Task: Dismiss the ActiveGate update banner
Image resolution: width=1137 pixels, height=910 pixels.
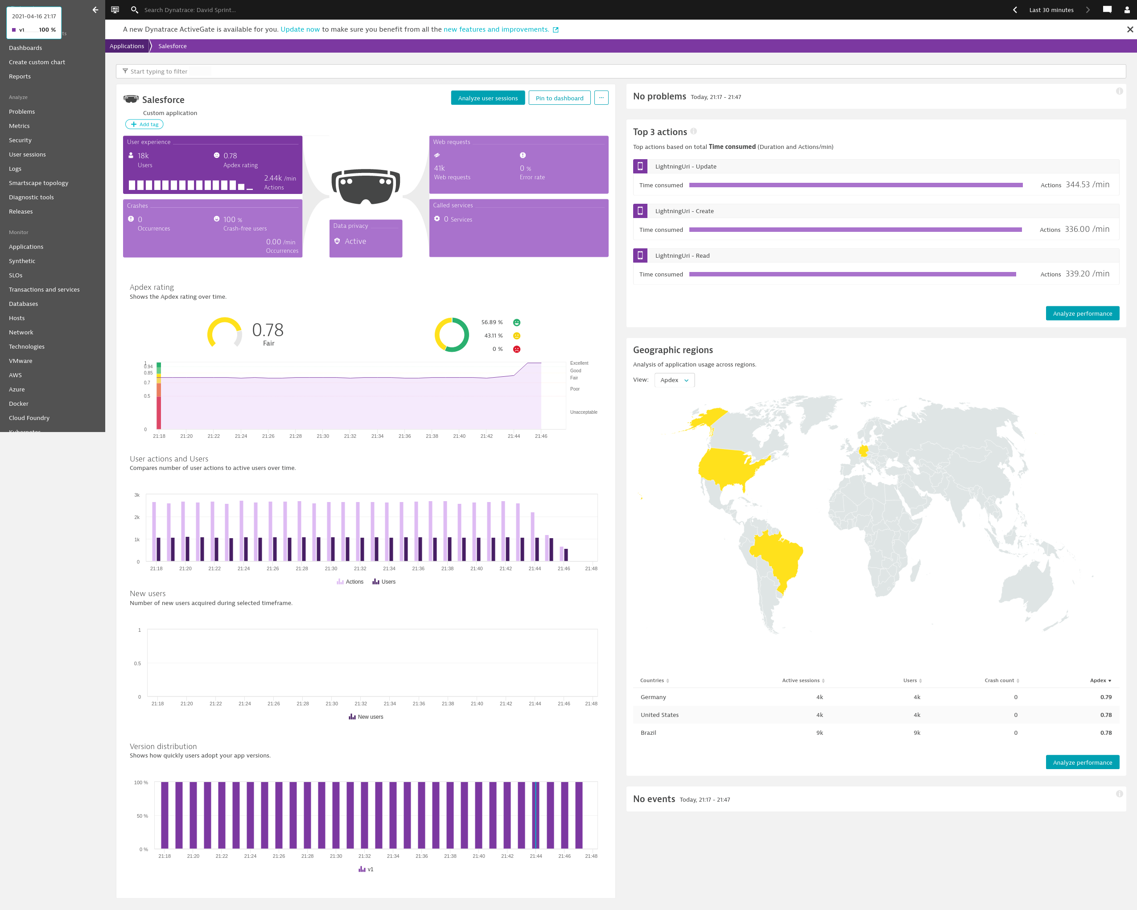Action: pyautogui.click(x=1129, y=29)
